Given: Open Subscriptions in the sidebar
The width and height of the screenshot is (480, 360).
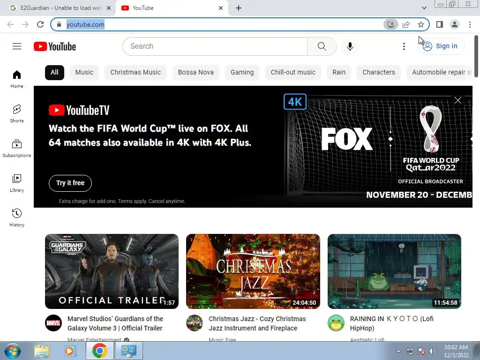Looking at the screenshot, I should click(17, 149).
